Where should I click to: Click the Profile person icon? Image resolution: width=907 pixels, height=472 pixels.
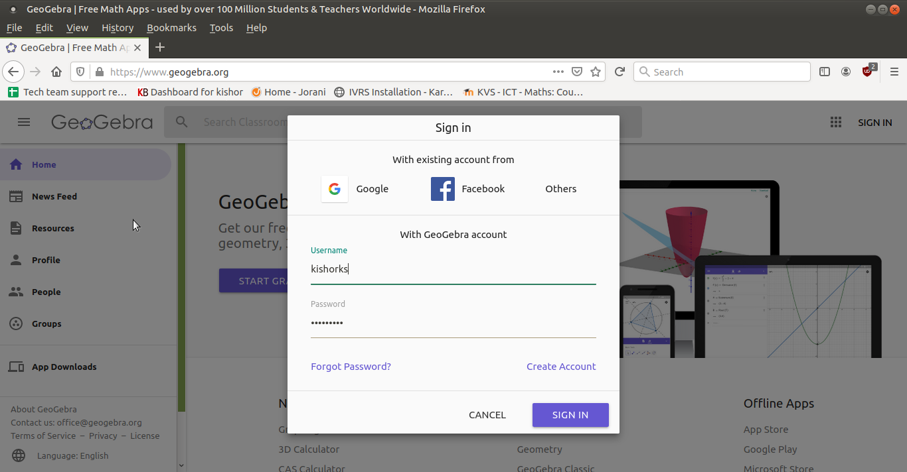click(x=16, y=260)
